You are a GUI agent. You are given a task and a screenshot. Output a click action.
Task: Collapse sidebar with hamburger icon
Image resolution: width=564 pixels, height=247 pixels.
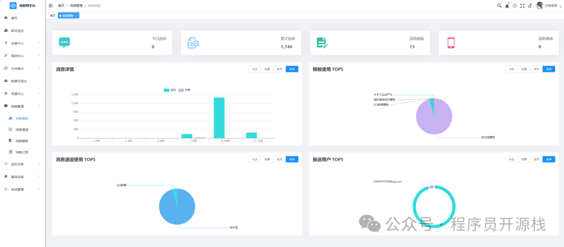pyautogui.click(x=51, y=6)
